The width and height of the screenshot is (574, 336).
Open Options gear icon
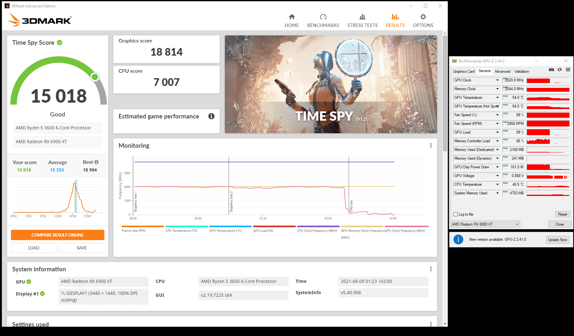tap(423, 17)
